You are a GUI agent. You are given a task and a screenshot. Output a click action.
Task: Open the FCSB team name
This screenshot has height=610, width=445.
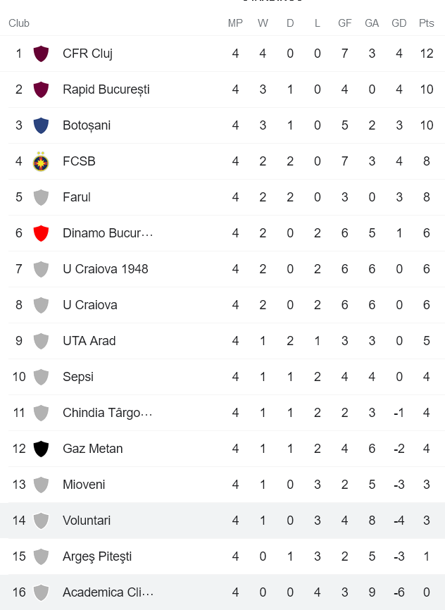click(x=79, y=161)
